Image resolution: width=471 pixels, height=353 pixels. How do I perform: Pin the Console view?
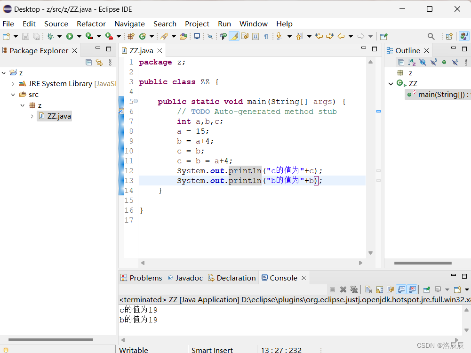click(x=426, y=289)
